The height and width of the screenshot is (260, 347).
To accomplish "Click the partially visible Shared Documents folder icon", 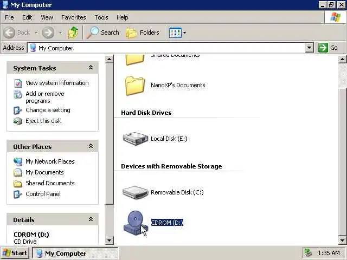I will click(x=134, y=60).
